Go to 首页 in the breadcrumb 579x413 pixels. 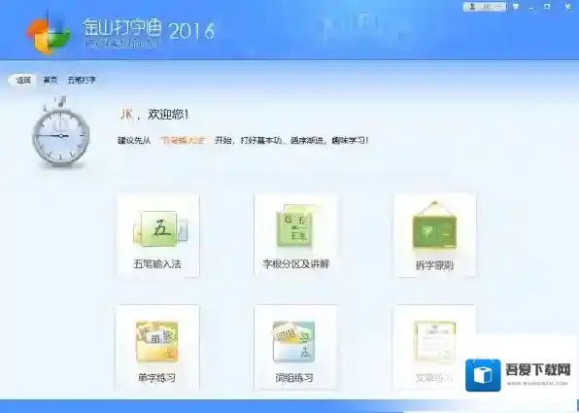pyautogui.click(x=51, y=80)
